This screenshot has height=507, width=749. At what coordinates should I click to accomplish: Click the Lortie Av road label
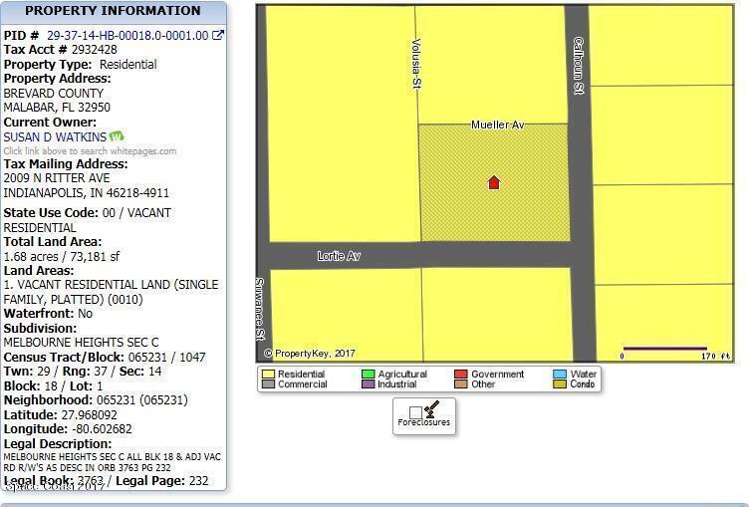click(339, 256)
